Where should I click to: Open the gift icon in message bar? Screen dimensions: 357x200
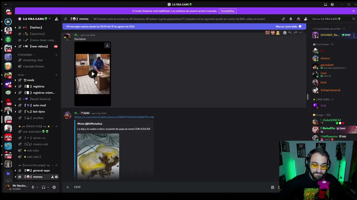tap(272, 187)
